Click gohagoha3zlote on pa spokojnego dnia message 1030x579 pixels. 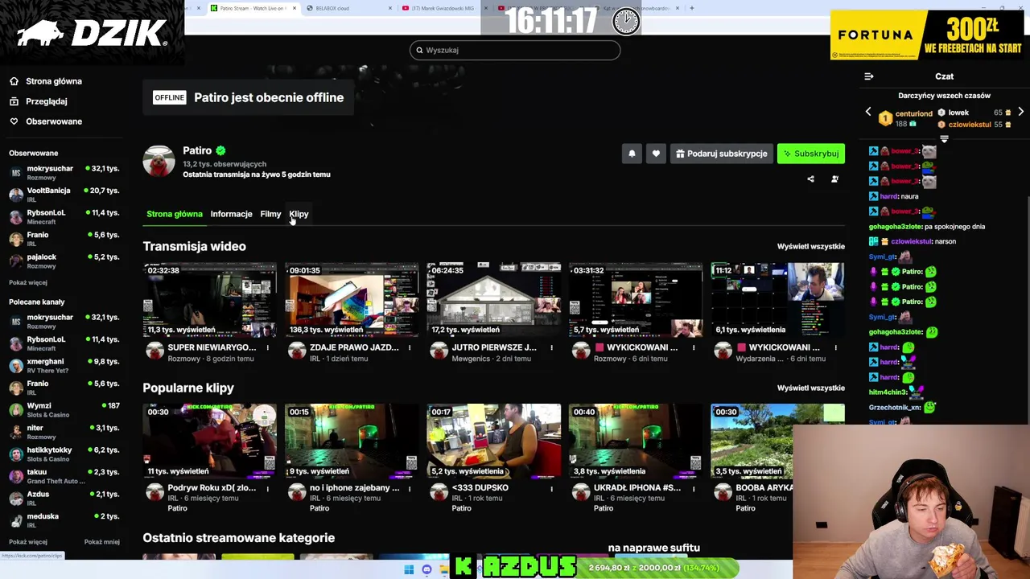[896, 227]
